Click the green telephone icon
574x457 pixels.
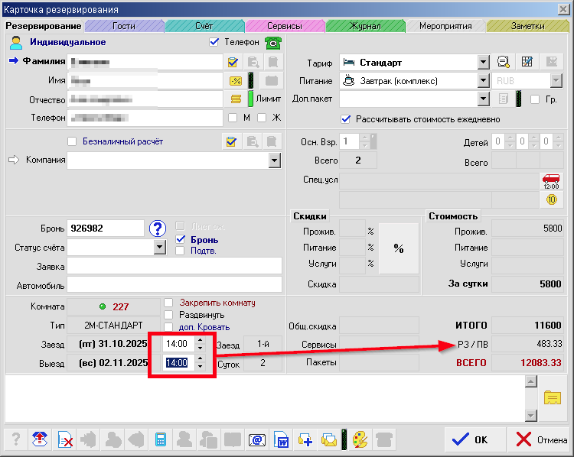tap(272, 43)
